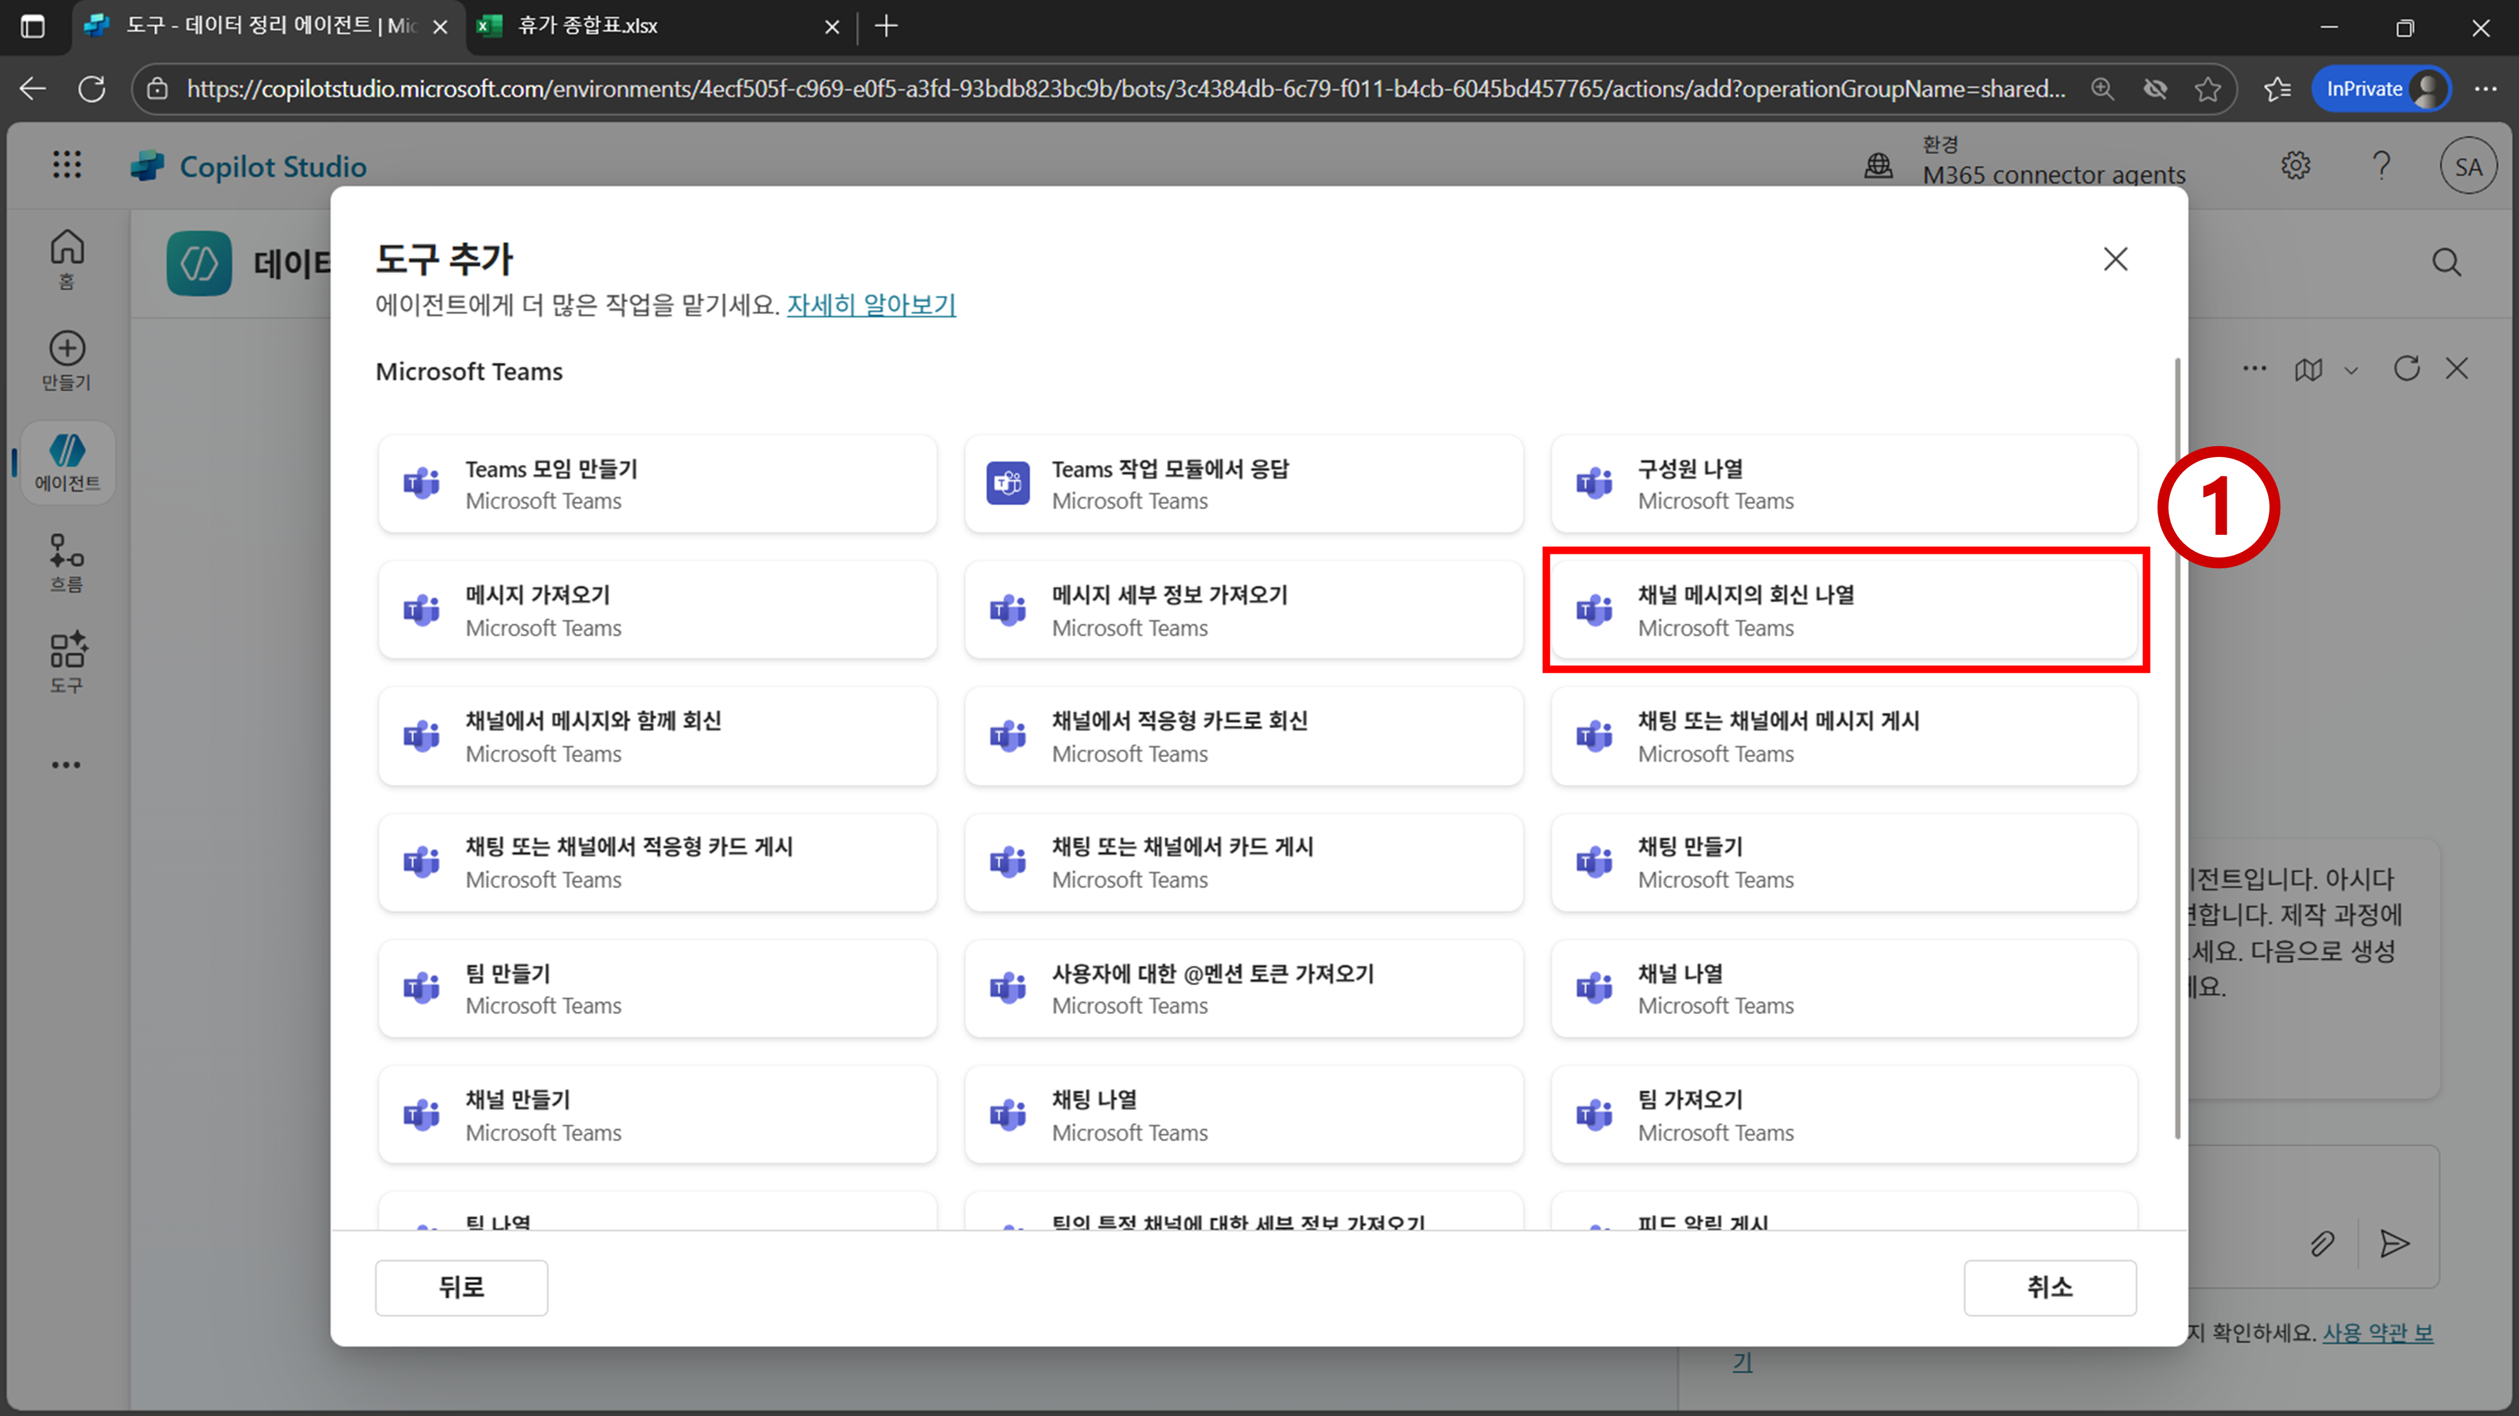Image resolution: width=2519 pixels, height=1416 pixels.
Task: Open the app launcher waffle icon
Action: [x=67, y=164]
